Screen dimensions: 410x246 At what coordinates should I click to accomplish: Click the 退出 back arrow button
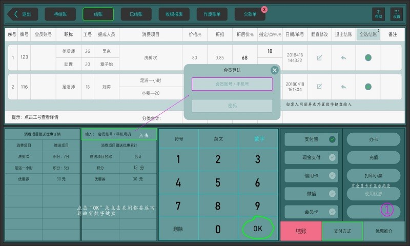pos(23,14)
